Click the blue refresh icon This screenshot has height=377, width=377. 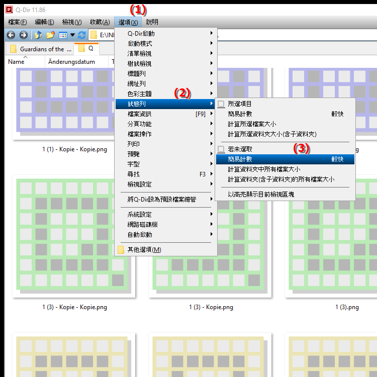click(82, 35)
